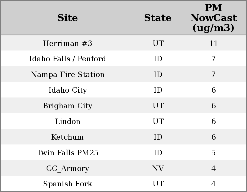Click the PM value 5 for Twin Falls
Screen dimensions: 247x192
pos(213,153)
